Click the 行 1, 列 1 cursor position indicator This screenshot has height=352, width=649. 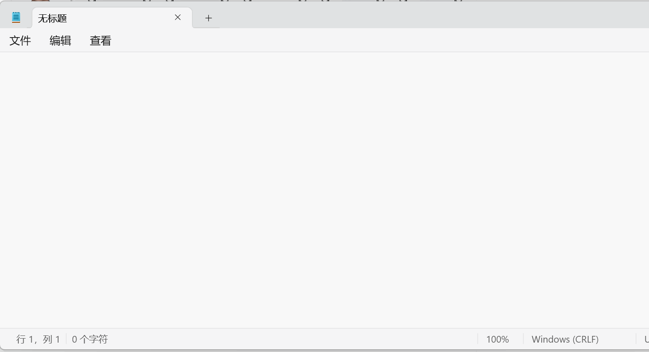tap(38, 339)
